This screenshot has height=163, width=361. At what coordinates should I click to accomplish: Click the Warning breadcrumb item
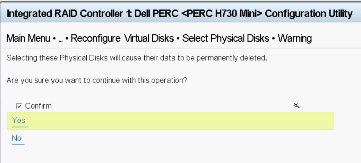tap(295, 38)
